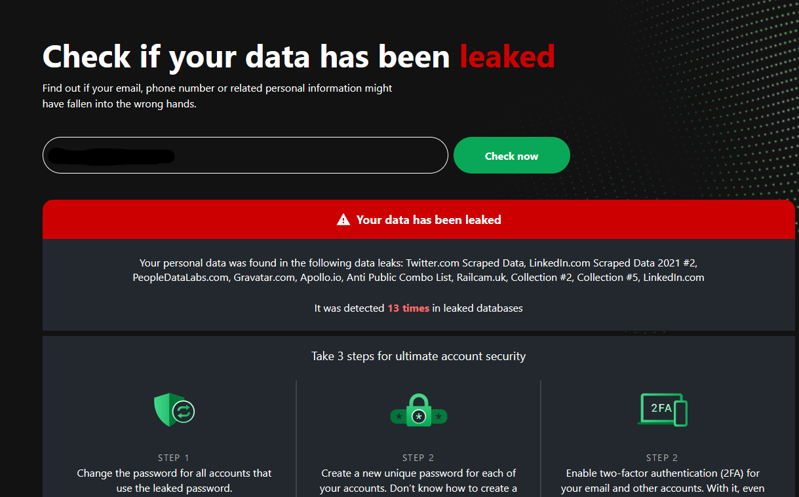The image size is (799, 497).
Task: Click the STEP 2 label under the padlock
Action: click(x=418, y=458)
